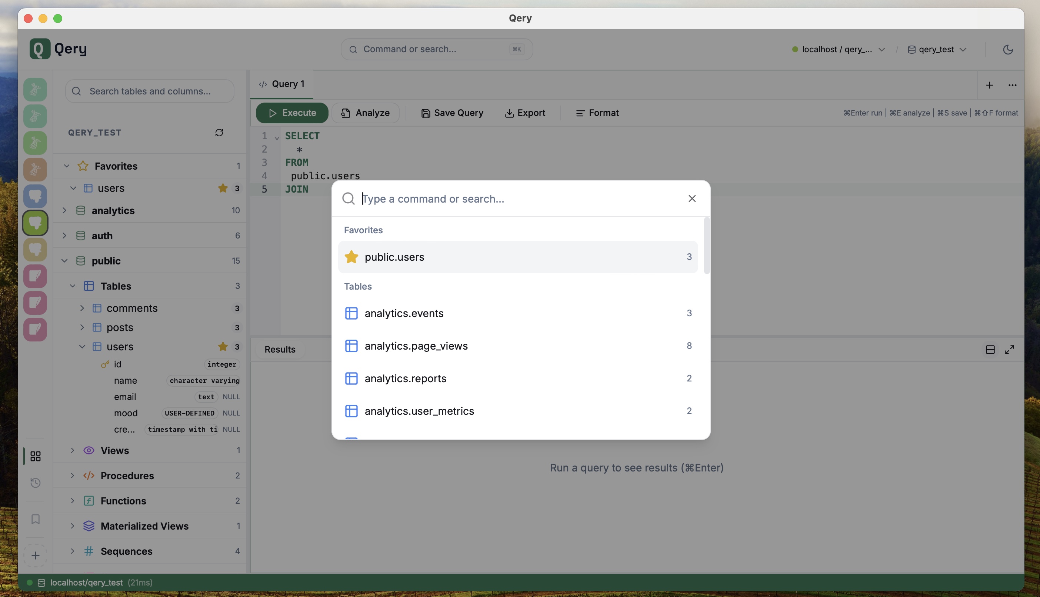The height and width of the screenshot is (597, 1040).
Task: Toggle dark mode with the moon icon
Action: pyautogui.click(x=1008, y=50)
